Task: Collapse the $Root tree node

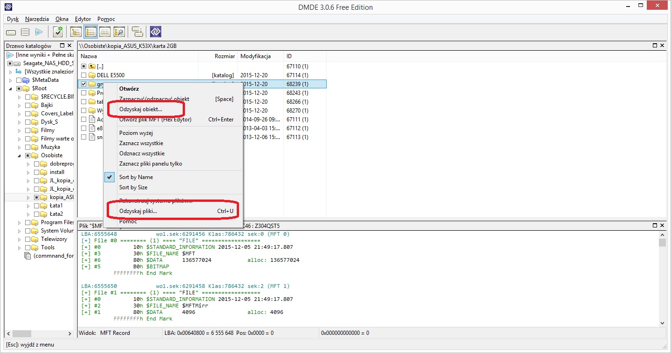Action: pos(11,88)
